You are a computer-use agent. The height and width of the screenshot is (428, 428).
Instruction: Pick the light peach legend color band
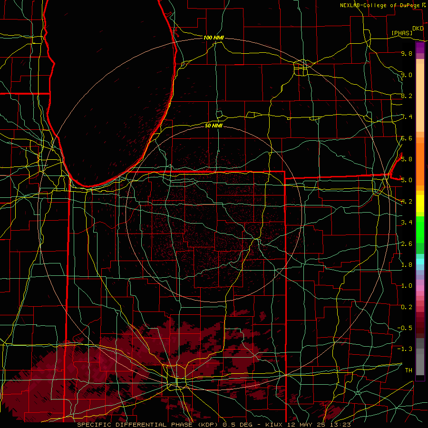click(x=420, y=97)
